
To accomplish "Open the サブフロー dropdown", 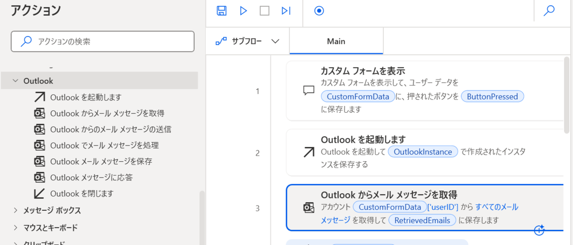I will (x=247, y=41).
